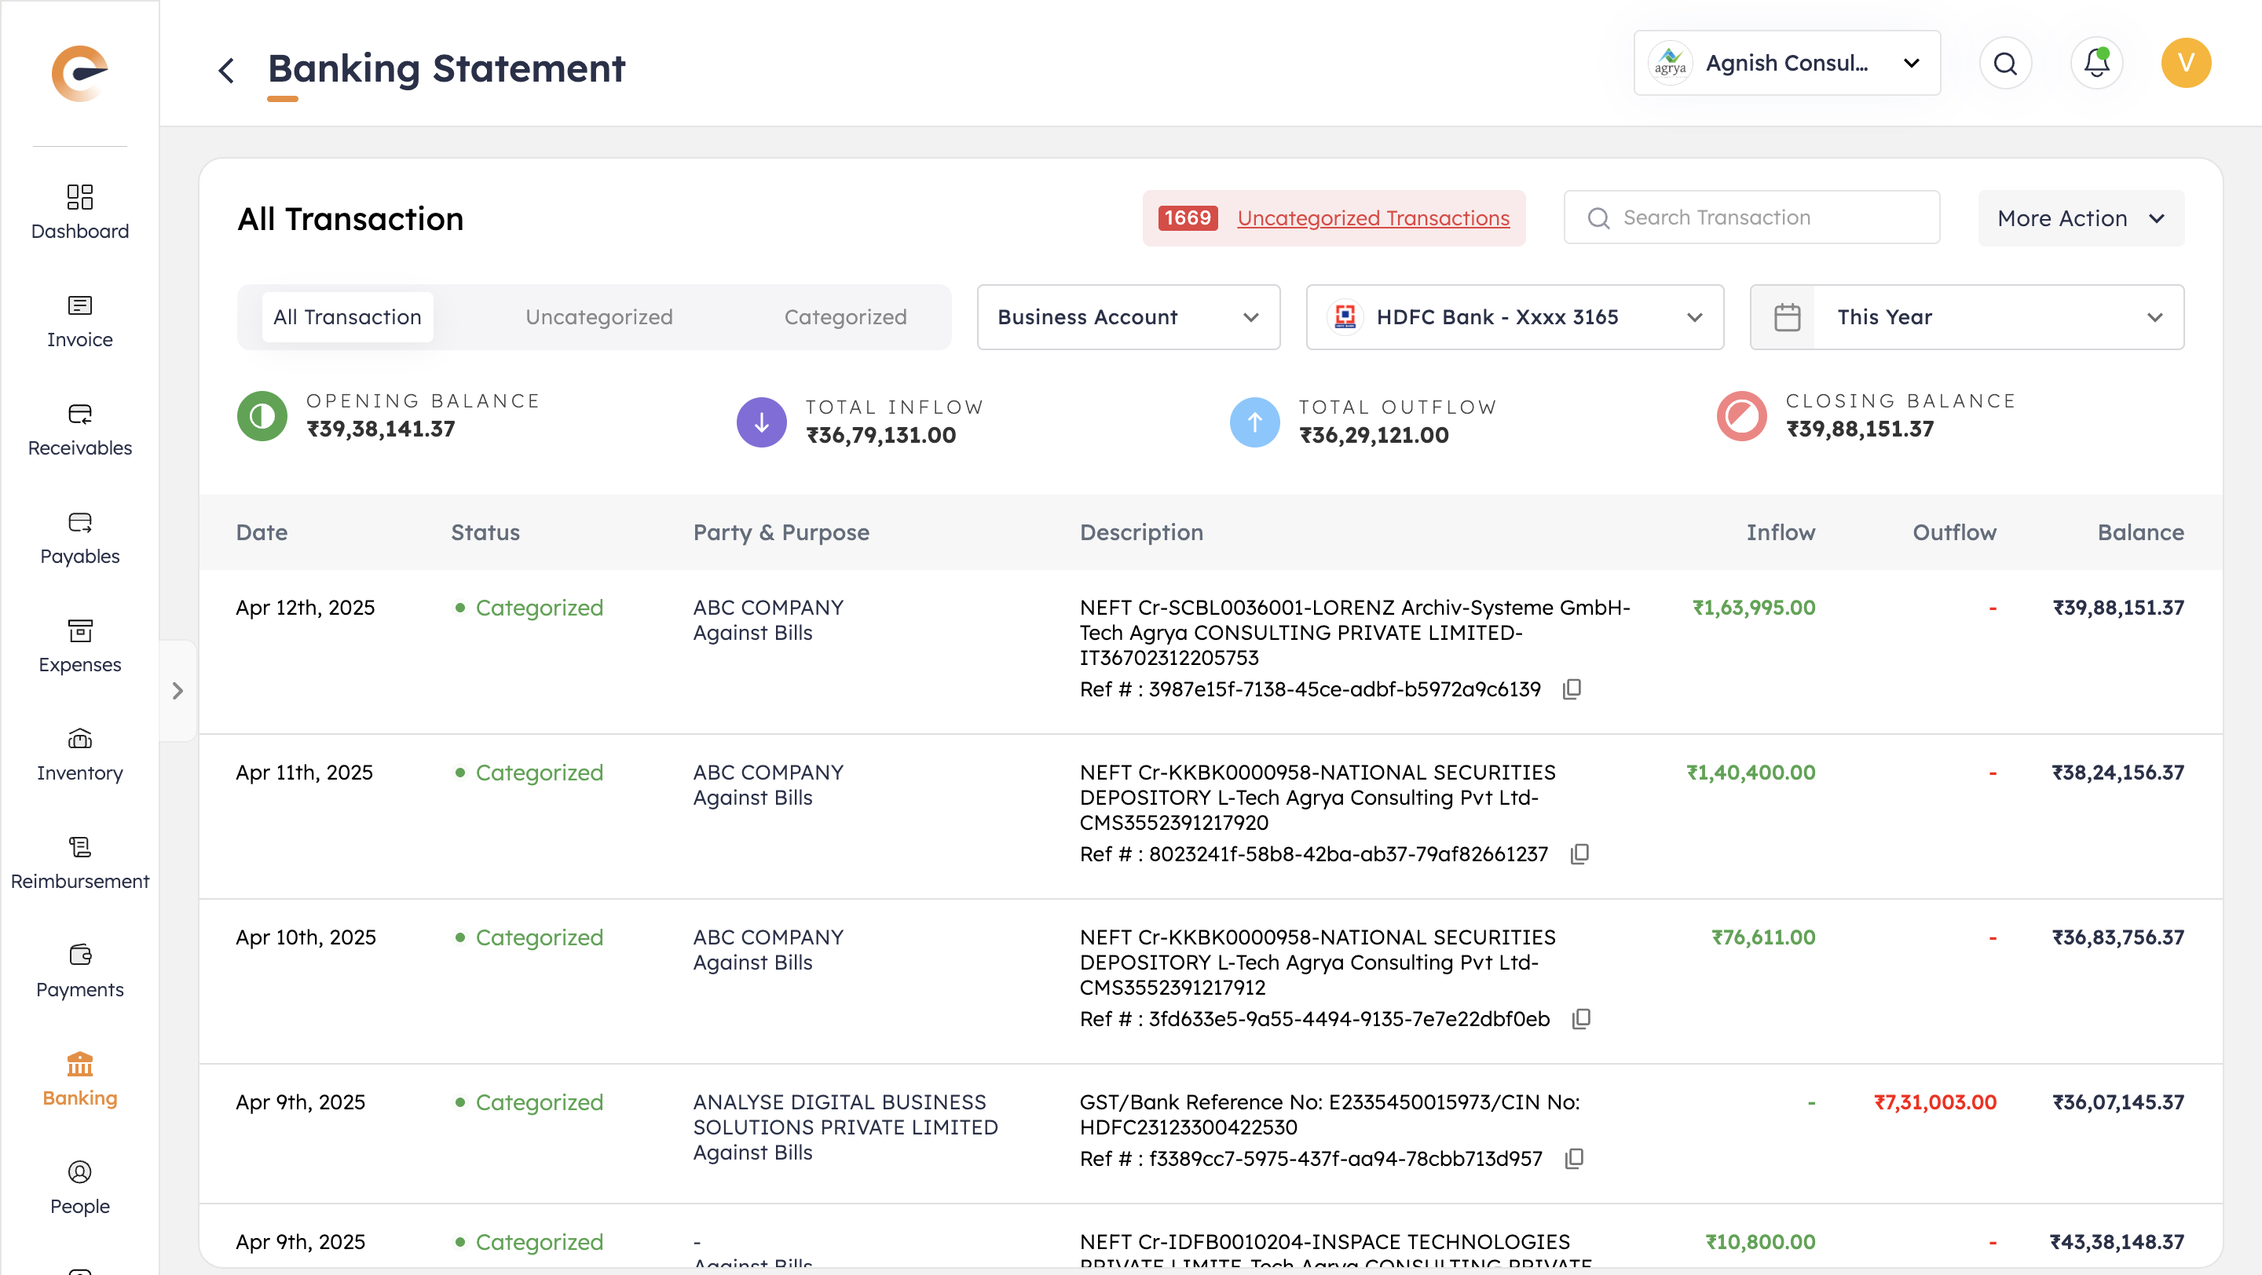
Task: Expand the collapsed sidebar with chevron
Action: [x=178, y=691]
